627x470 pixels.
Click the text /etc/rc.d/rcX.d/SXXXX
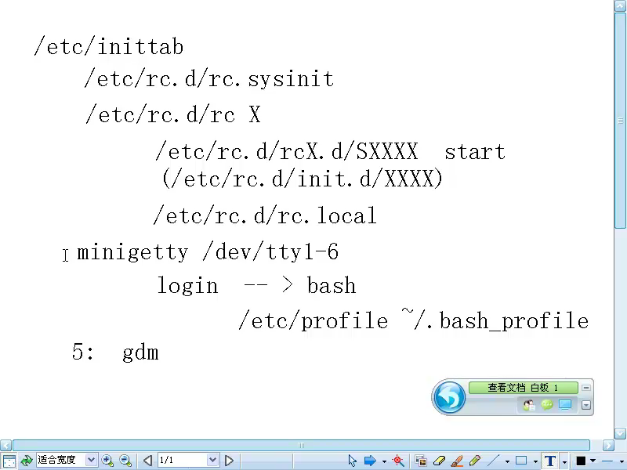pos(287,151)
